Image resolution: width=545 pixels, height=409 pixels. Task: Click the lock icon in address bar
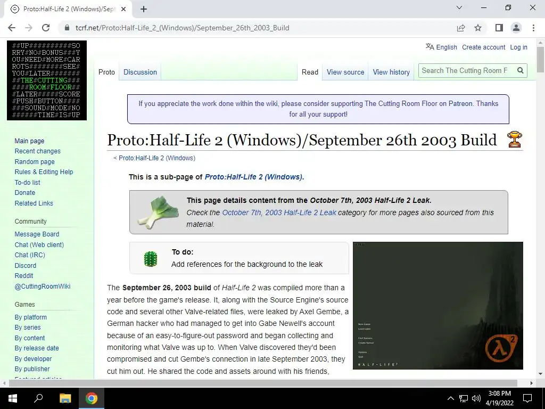coord(67,28)
